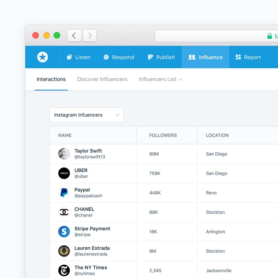
Task: Click the 759K followers value
Action: 155,173
